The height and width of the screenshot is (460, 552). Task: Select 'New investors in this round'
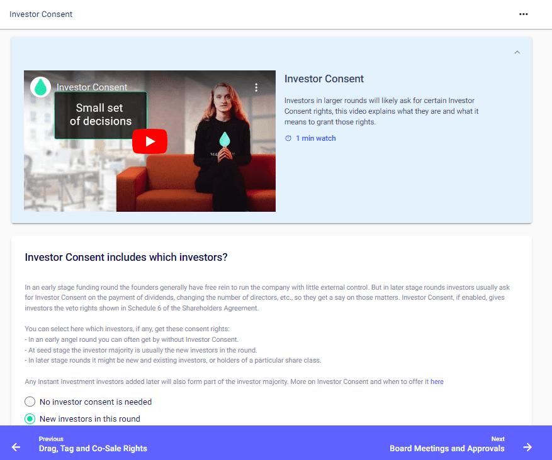point(29,418)
